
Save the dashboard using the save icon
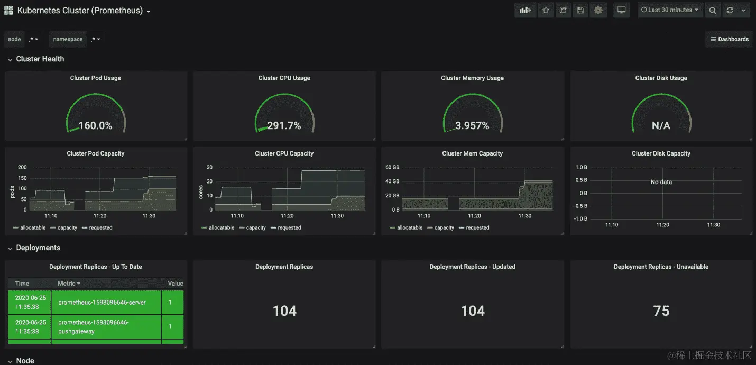(580, 10)
